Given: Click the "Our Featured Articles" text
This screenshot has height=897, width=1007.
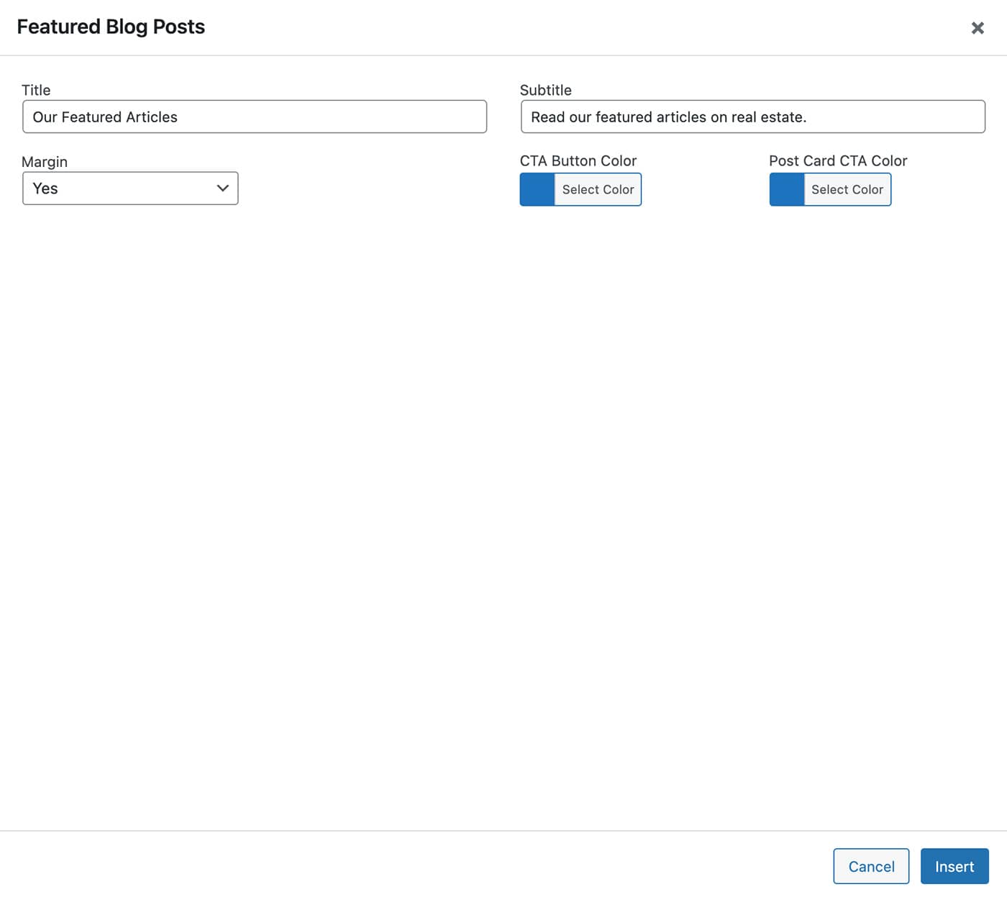Looking at the screenshot, I should [105, 117].
